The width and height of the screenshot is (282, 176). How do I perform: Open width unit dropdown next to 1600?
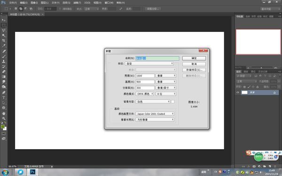166,76
